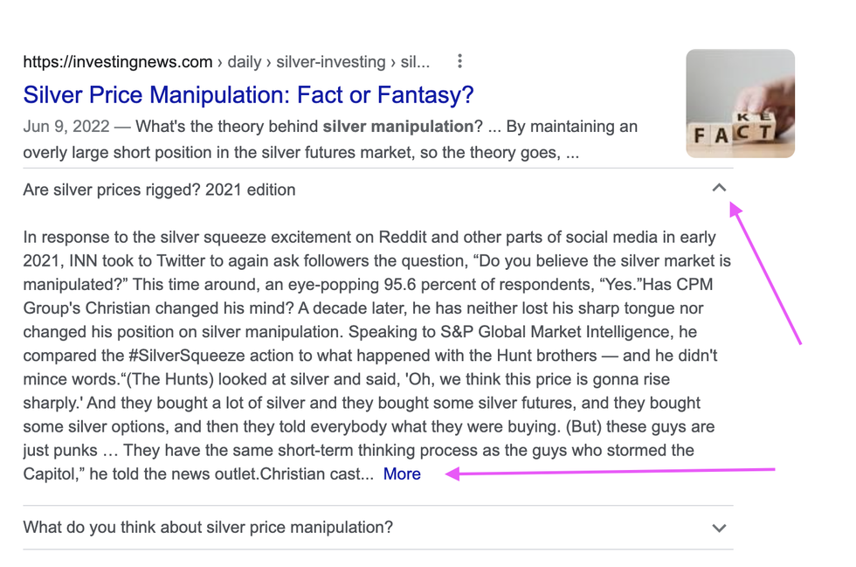The width and height of the screenshot is (856, 567).
Task: Open the three-dot result options menu
Action: click(x=459, y=62)
